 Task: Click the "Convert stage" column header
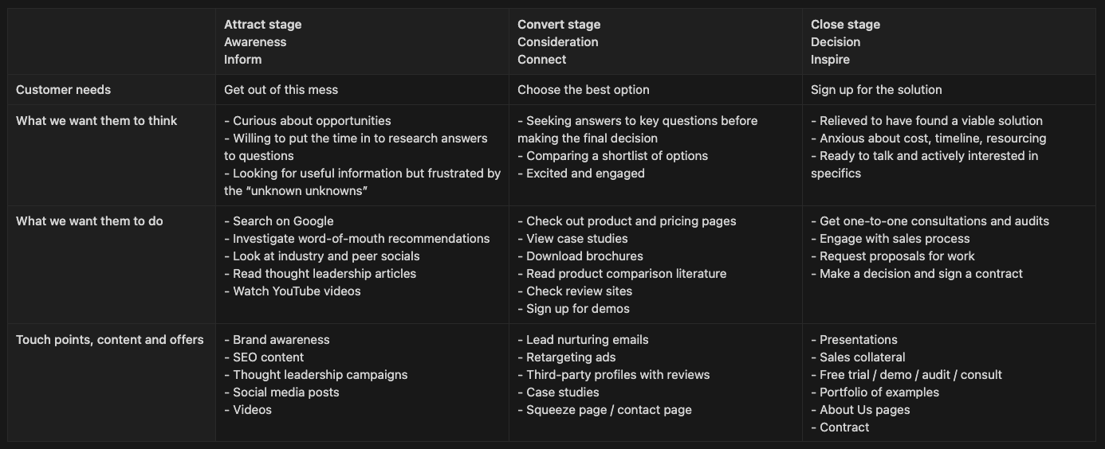[x=558, y=25]
